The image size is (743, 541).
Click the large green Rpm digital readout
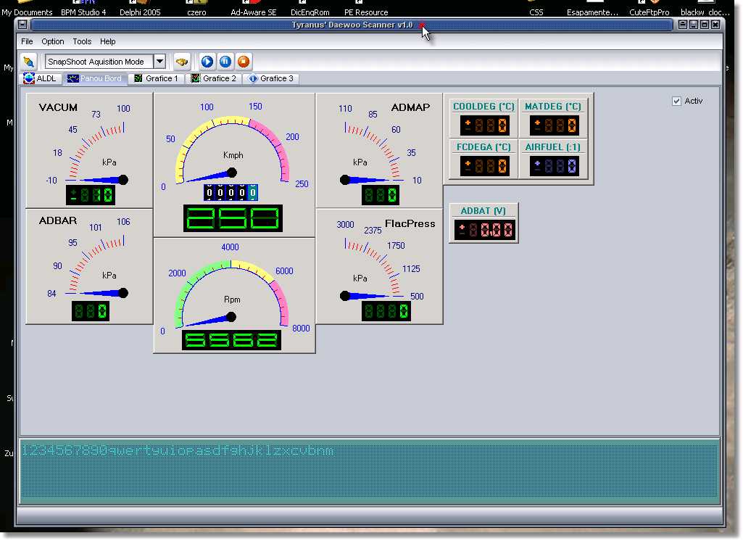point(231,340)
